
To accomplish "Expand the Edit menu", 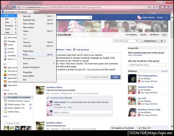I will coord(9,19).
